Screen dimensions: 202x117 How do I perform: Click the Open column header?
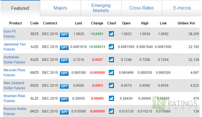126,23
